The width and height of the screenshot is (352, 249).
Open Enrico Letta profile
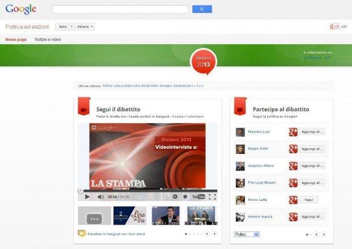258,200
